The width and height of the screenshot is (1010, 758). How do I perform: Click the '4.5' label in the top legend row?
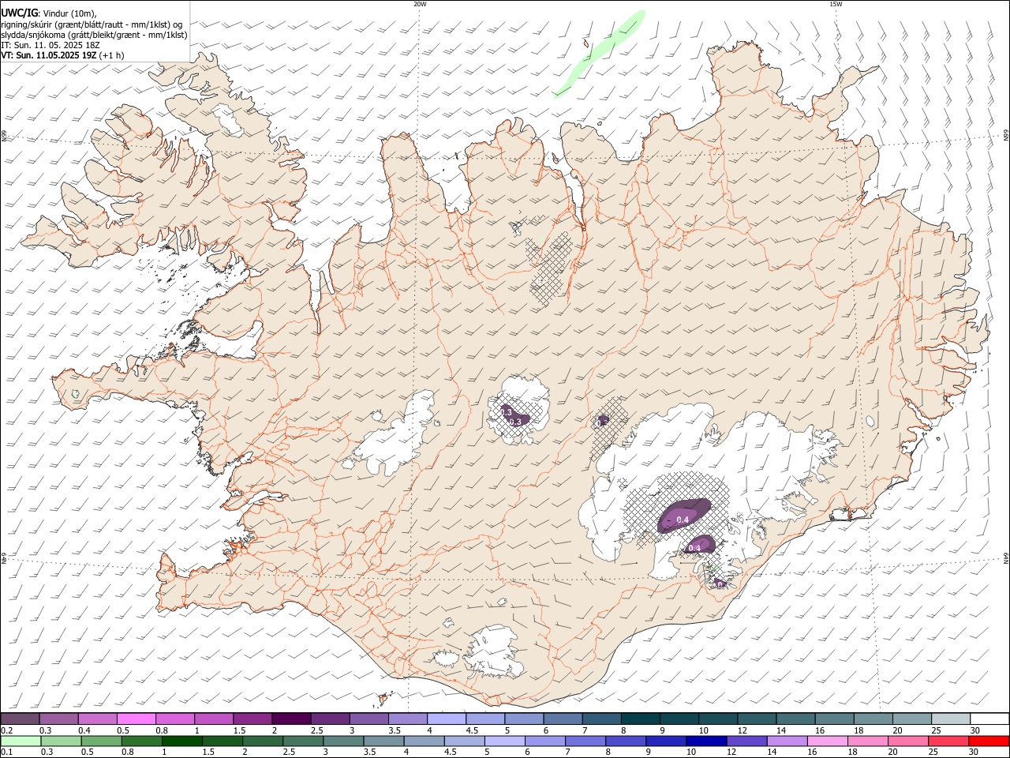click(x=472, y=730)
